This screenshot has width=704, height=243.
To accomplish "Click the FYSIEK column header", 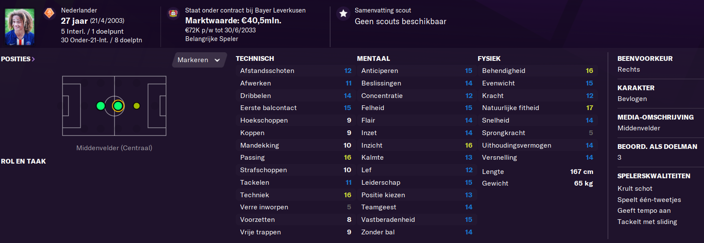I will [x=489, y=59].
